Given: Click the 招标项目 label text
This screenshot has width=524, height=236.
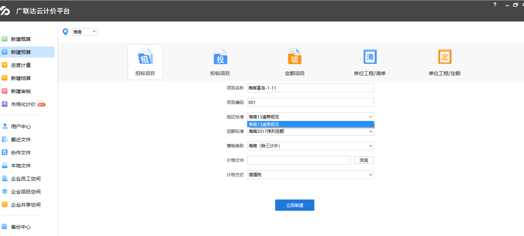Looking at the screenshot, I should click(145, 73).
